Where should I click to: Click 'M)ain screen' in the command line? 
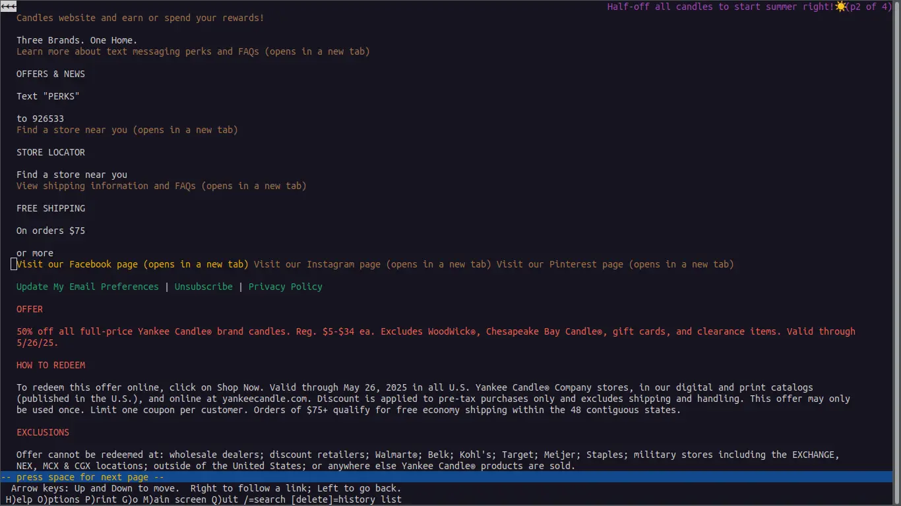tap(175, 499)
